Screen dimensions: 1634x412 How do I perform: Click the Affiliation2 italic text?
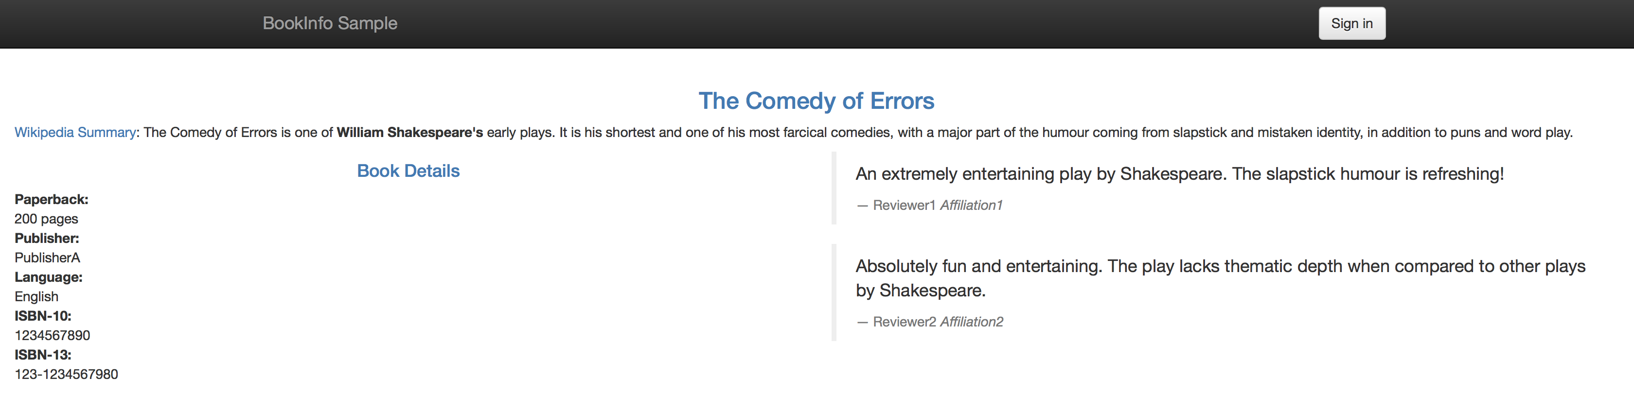coord(972,322)
